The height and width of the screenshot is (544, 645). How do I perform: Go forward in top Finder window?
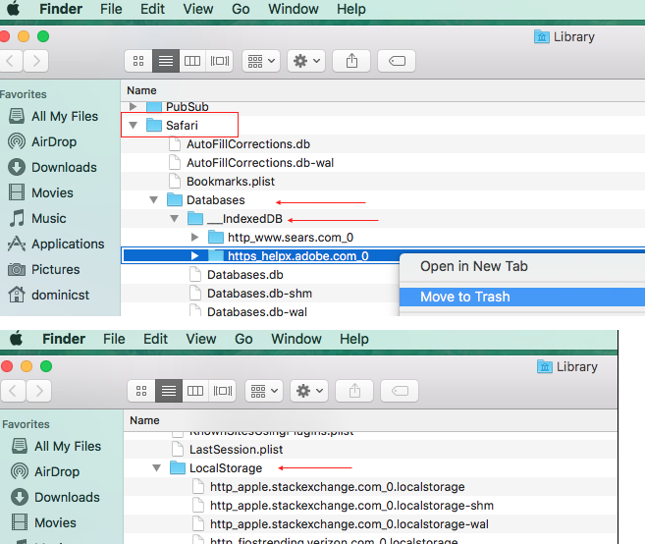tap(35, 61)
